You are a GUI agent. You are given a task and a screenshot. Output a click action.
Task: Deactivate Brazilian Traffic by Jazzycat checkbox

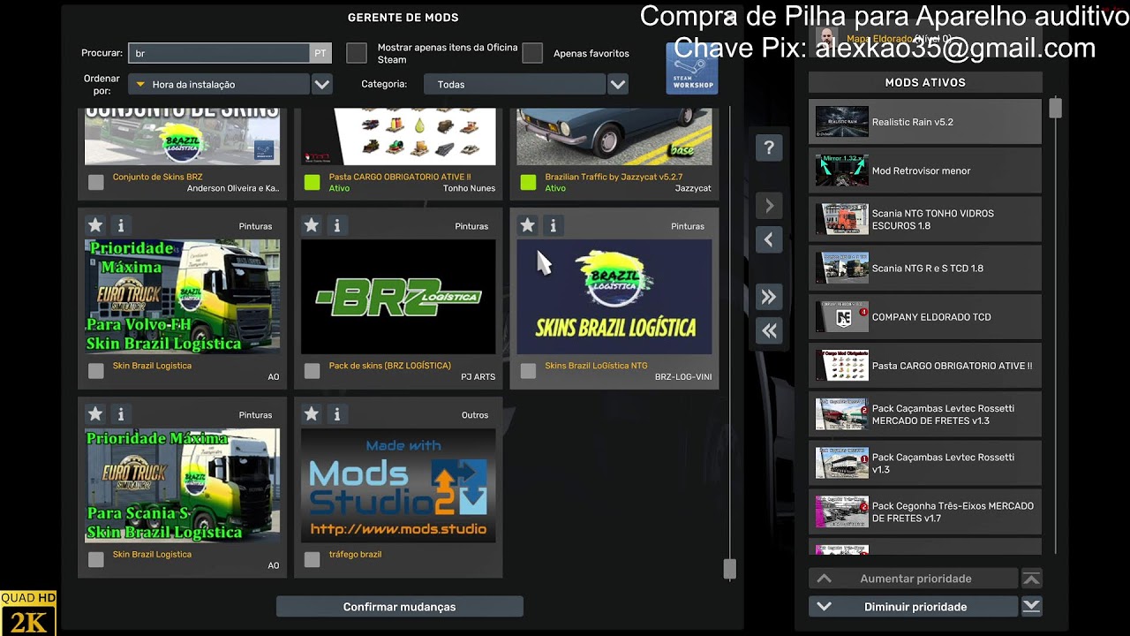tap(528, 182)
